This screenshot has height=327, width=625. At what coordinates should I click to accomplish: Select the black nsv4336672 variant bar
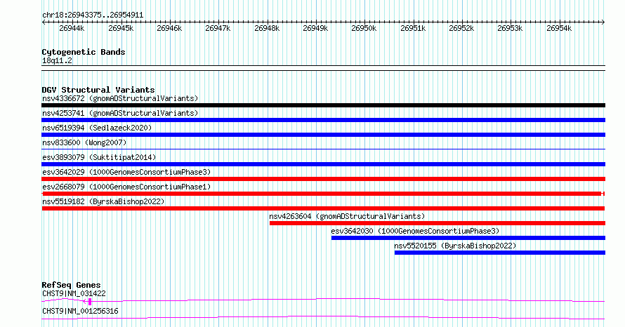323,105
